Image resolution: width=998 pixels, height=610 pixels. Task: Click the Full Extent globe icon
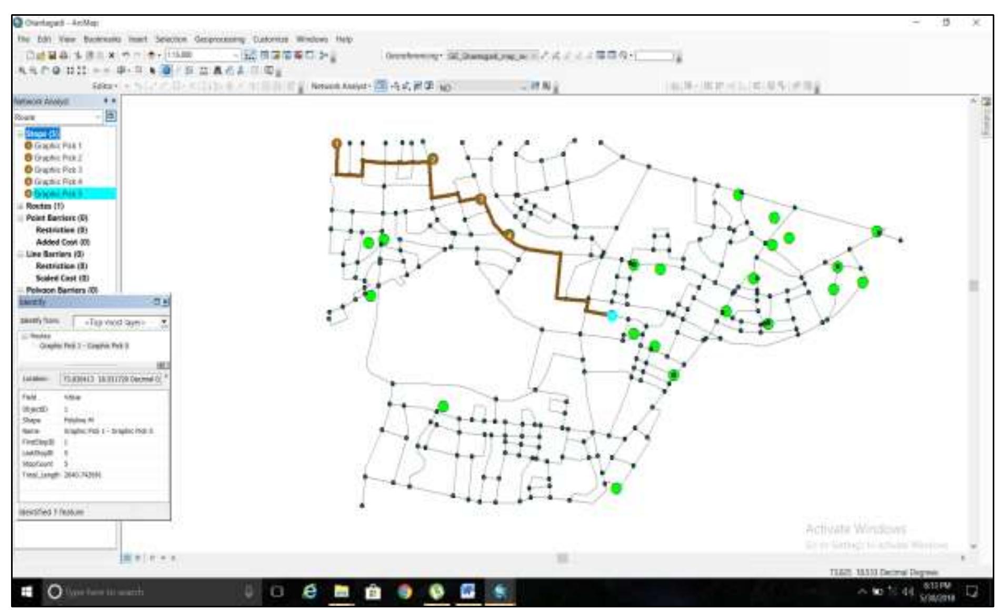click(x=56, y=70)
